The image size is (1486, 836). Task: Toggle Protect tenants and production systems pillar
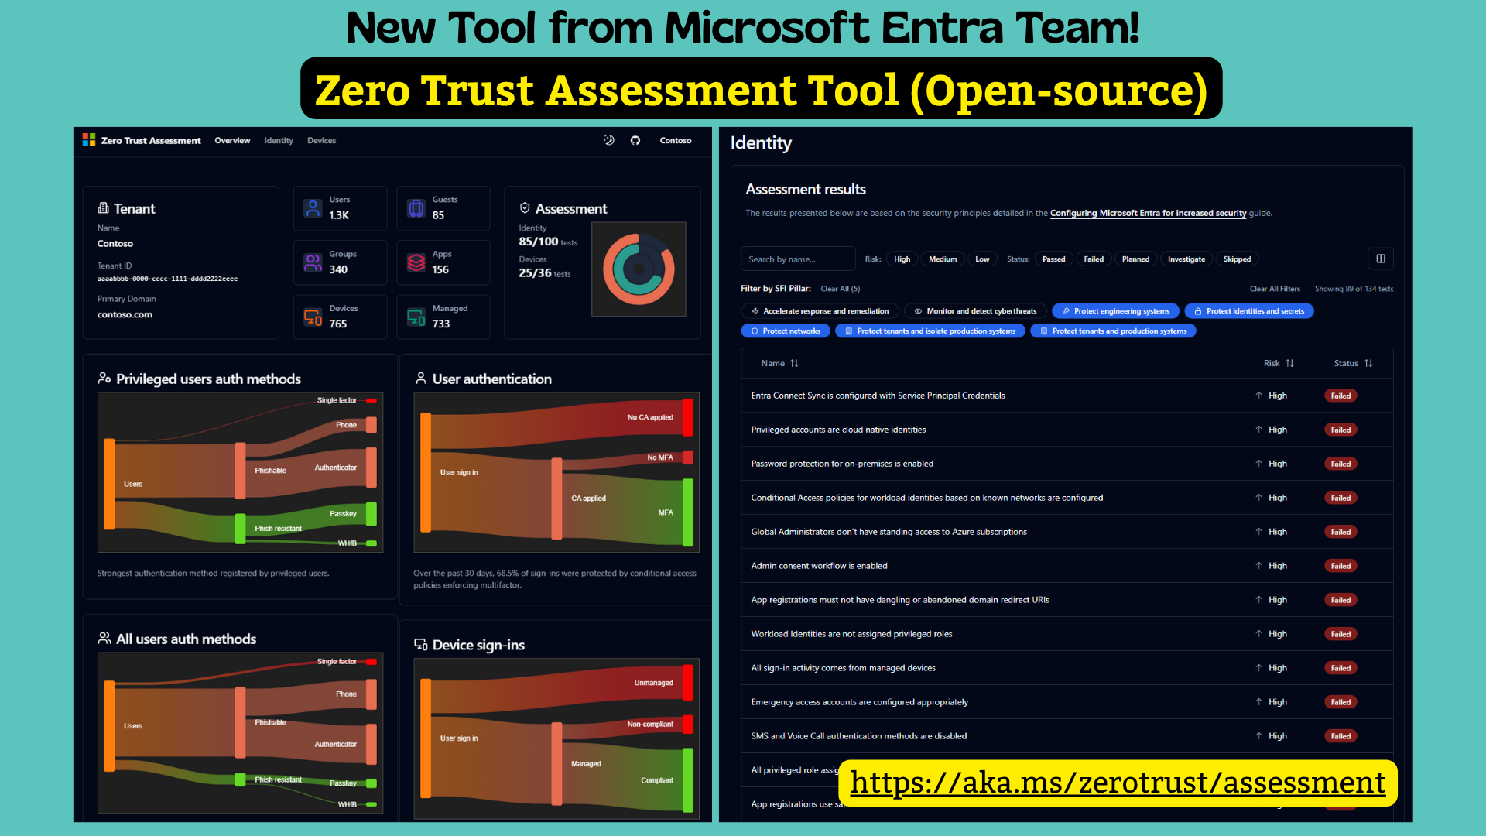point(1113,331)
